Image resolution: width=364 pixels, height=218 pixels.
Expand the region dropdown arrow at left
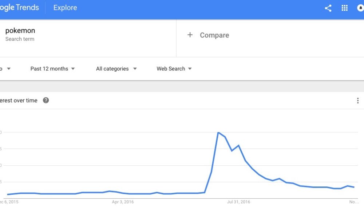click(9, 69)
